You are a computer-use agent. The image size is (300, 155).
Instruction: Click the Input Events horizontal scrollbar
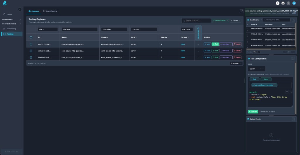click(x=259, y=49)
